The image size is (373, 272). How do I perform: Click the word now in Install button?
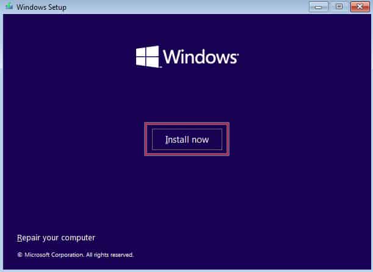(200, 140)
